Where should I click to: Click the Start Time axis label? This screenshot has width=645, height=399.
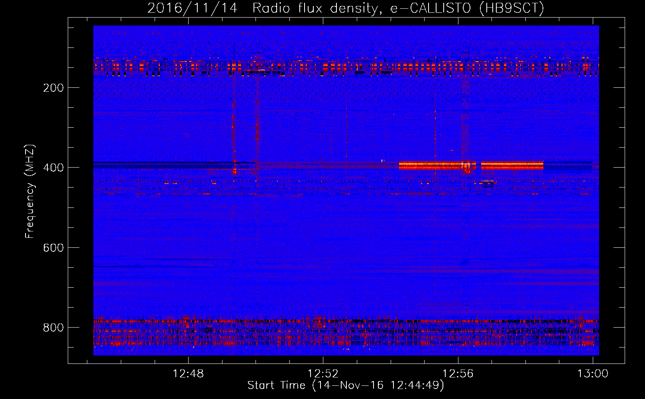pos(346,385)
